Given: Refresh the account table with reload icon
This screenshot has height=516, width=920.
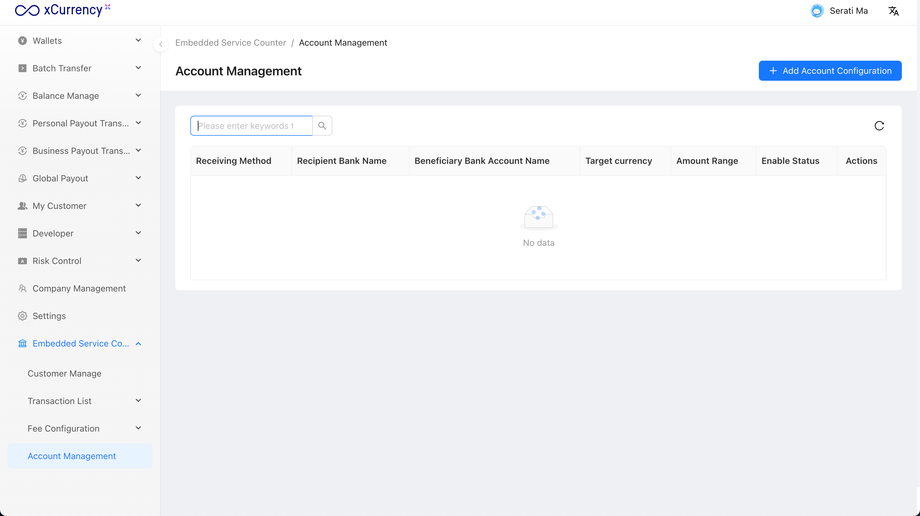Looking at the screenshot, I should click(879, 126).
